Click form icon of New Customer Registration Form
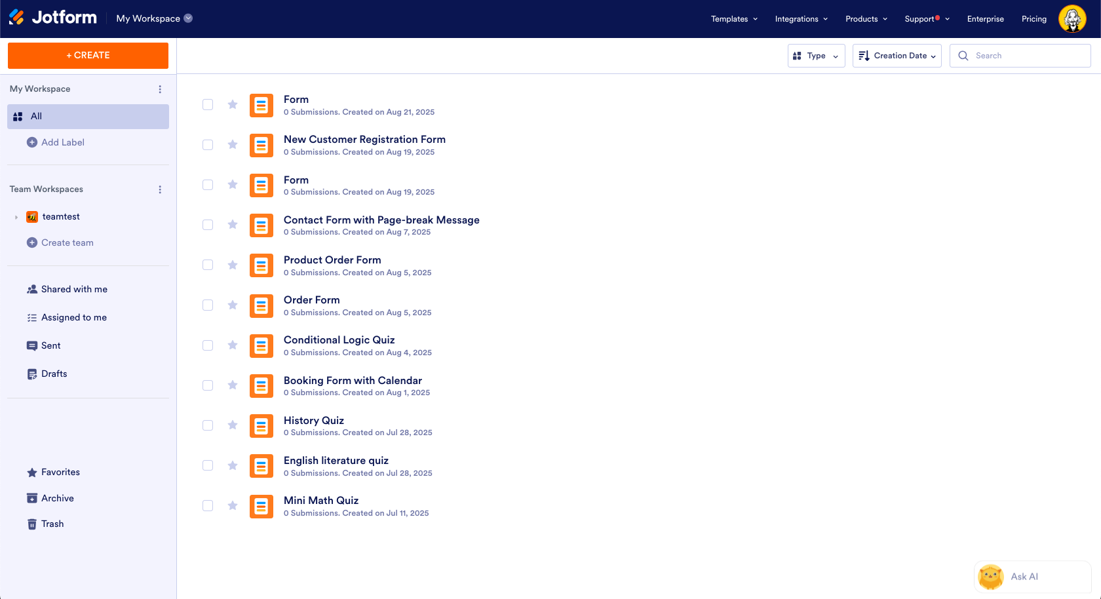The width and height of the screenshot is (1101, 599). 261,145
